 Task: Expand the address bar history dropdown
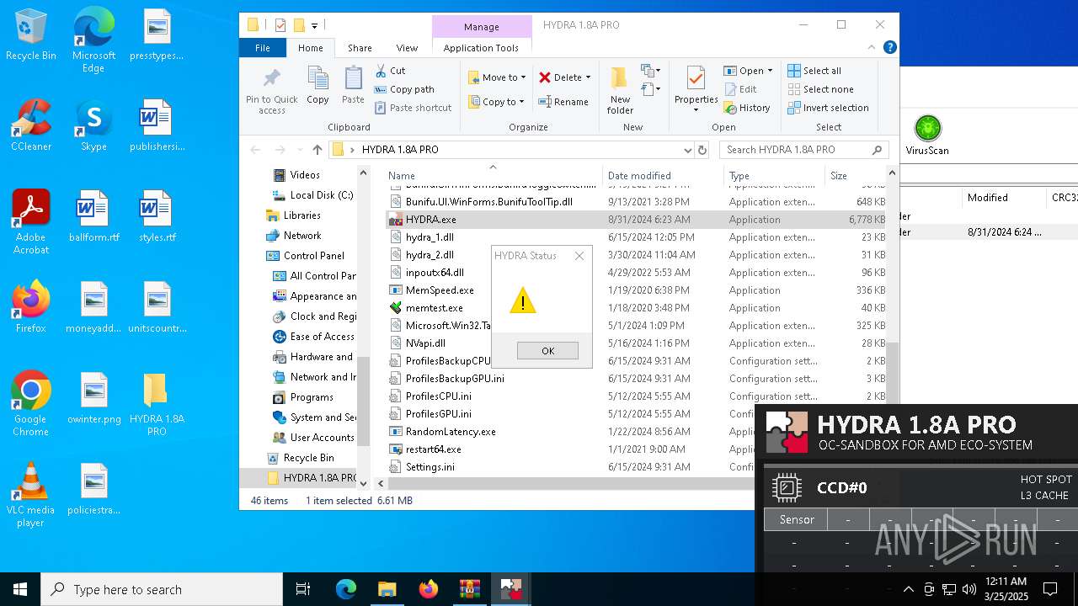pos(688,150)
